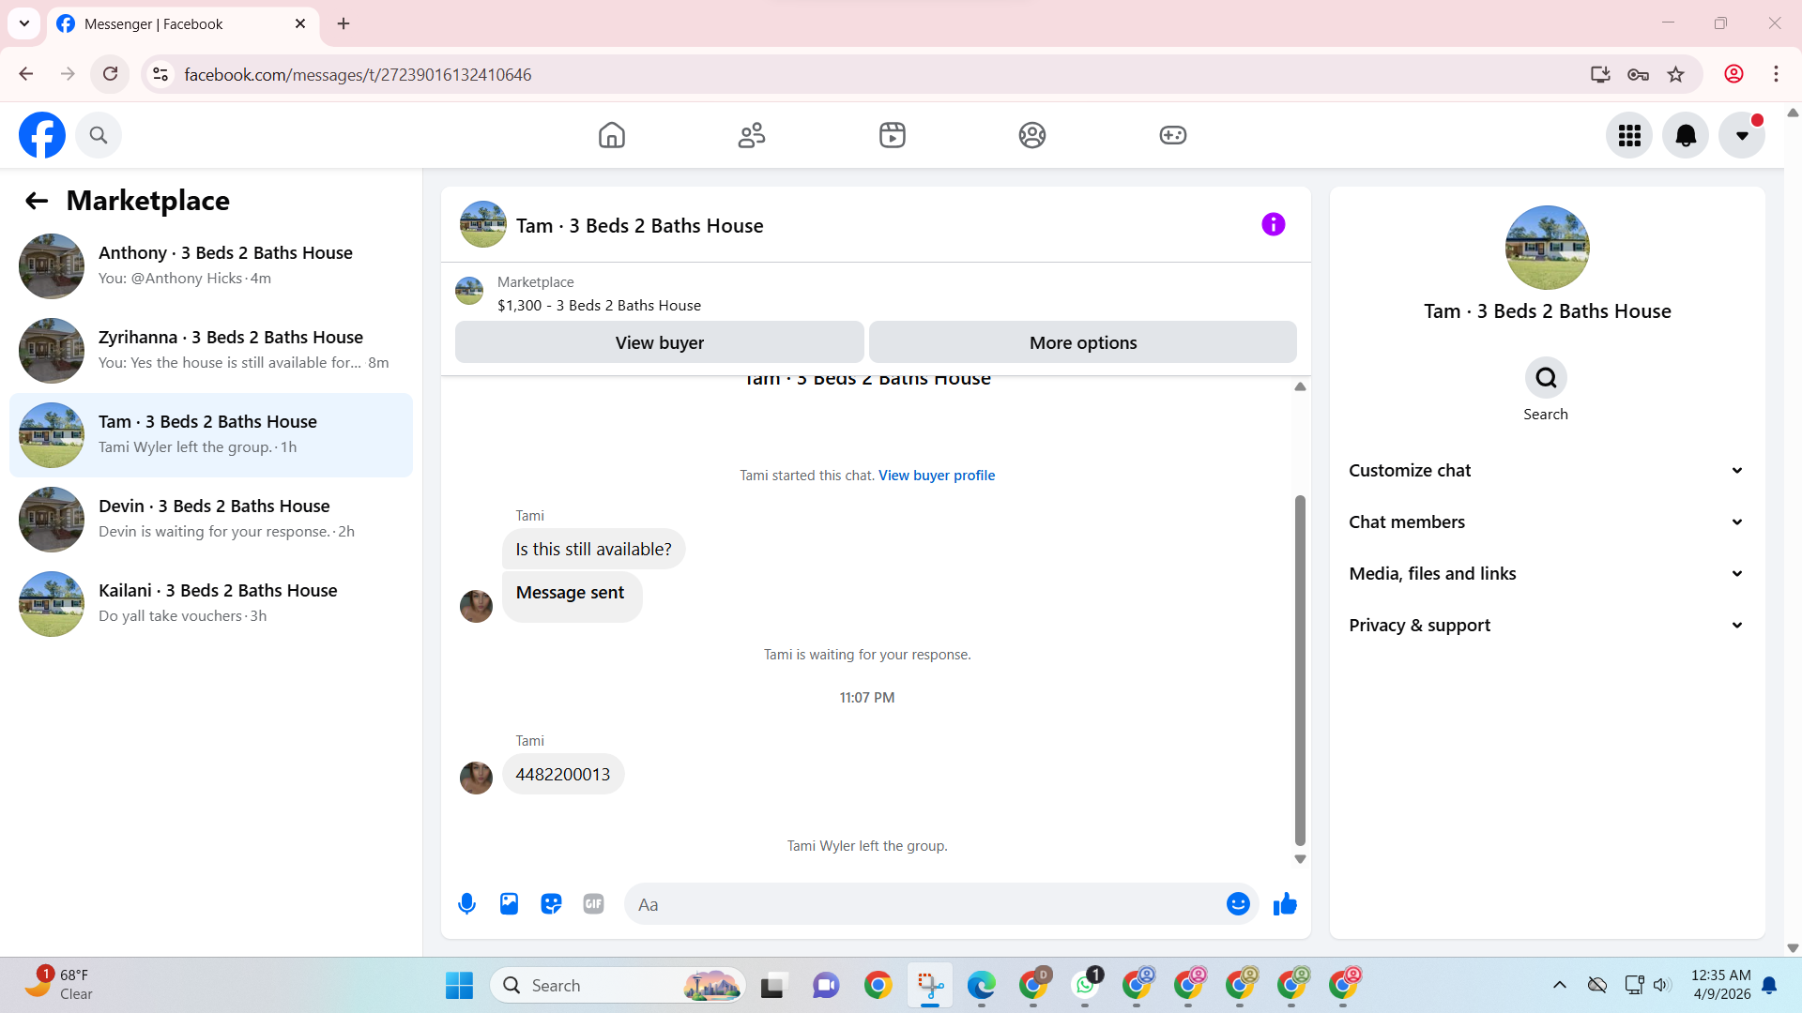
Task: Toggle conversation information purple icon
Action: tap(1273, 225)
